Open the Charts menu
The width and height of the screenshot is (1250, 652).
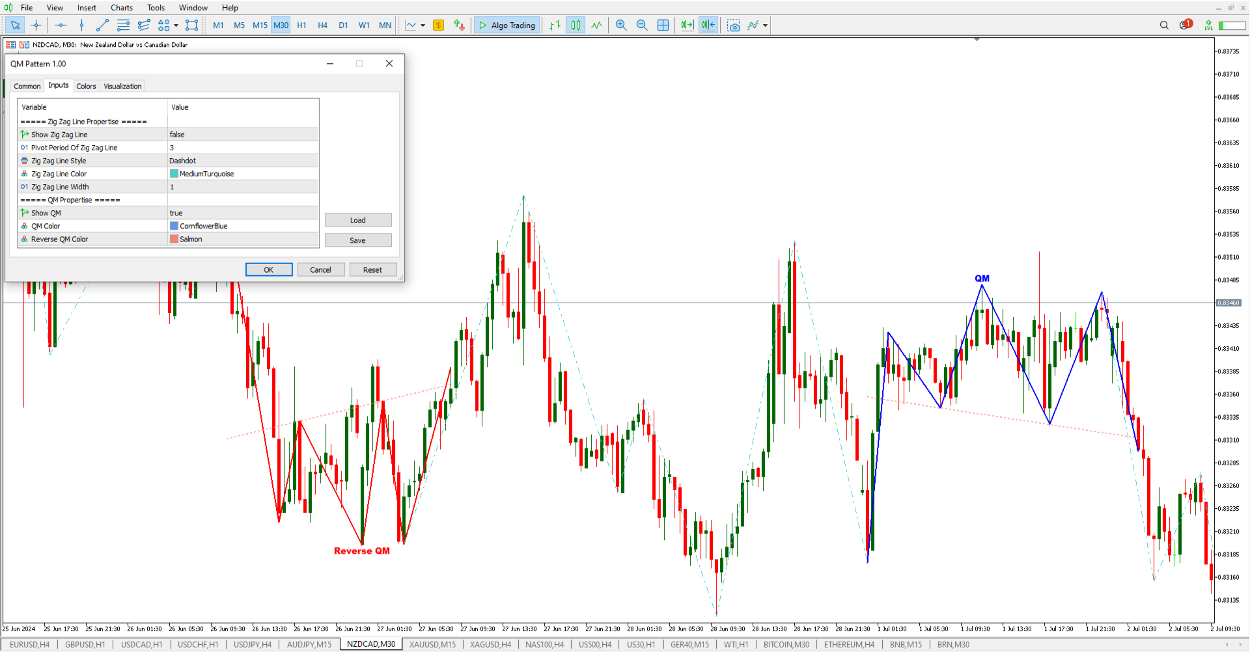[122, 8]
